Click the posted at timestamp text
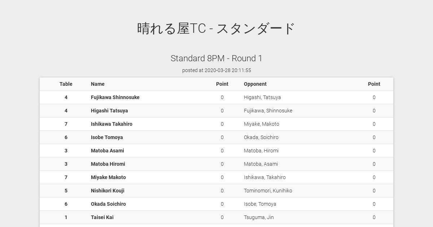Screen dimensions: 433x227 216,70
